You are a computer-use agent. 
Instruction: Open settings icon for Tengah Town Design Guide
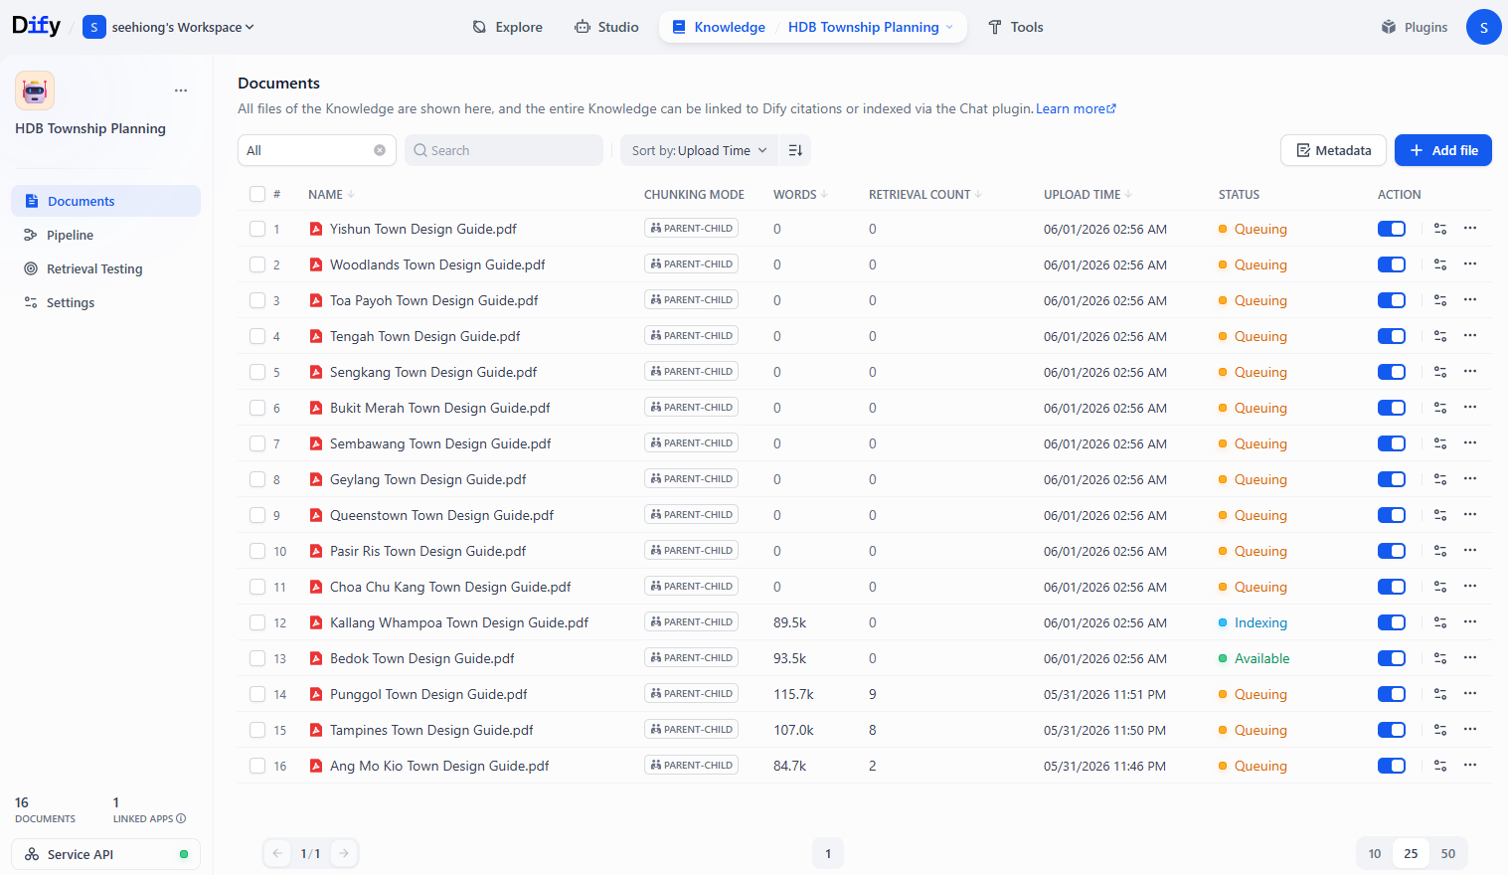click(x=1440, y=336)
